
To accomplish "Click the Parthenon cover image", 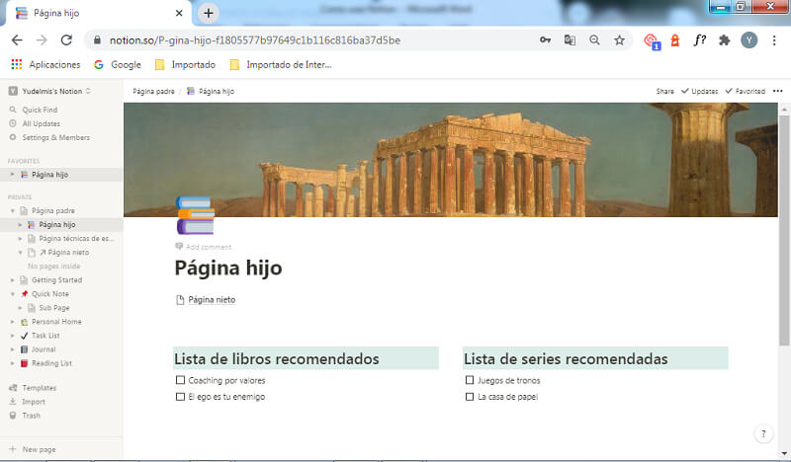I will point(451,160).
